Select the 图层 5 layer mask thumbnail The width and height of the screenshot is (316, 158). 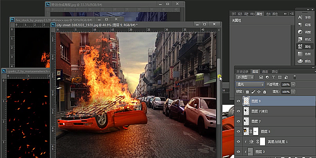tap(256, 132)
